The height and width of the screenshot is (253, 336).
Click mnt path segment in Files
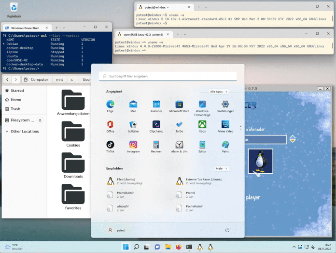click(59, 79)
